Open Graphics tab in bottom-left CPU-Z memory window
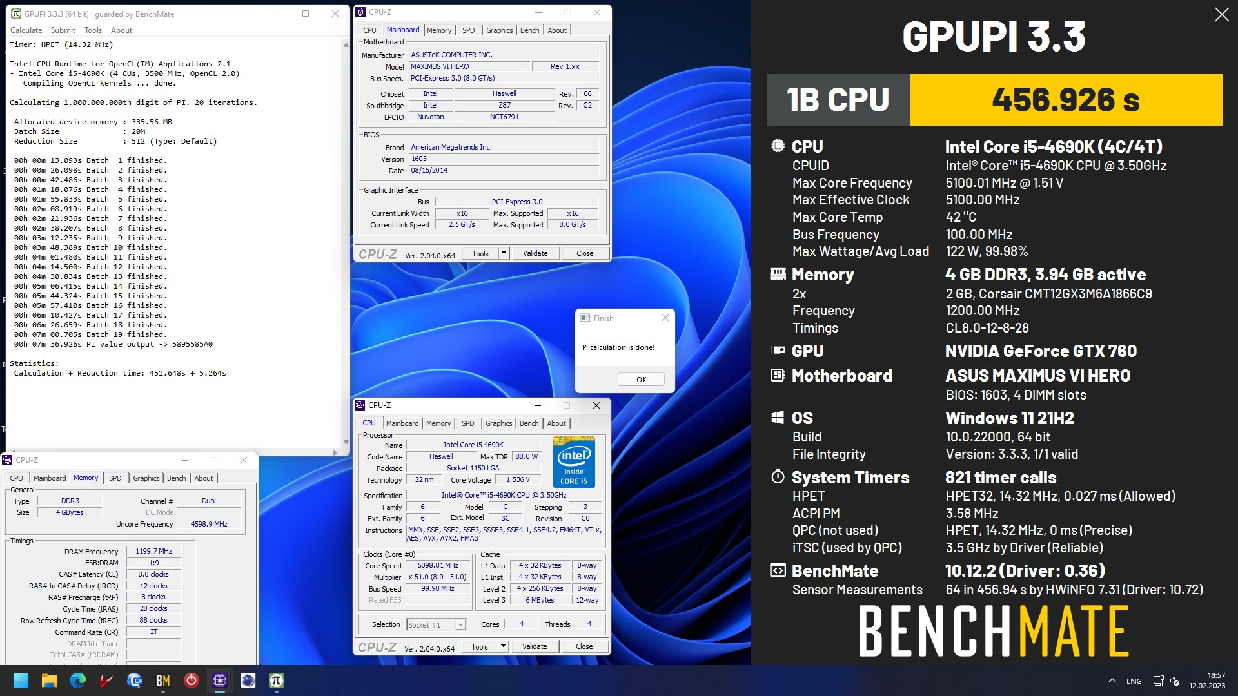The width and height of the screenshot is (1238, 696). pyautogui.click(x=146, y=478)
